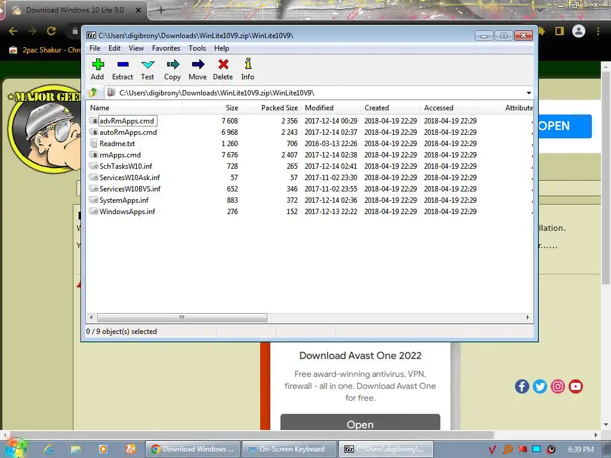
Task: Go up one folder level with the arrow icon
Action: (x=93, y=92)
